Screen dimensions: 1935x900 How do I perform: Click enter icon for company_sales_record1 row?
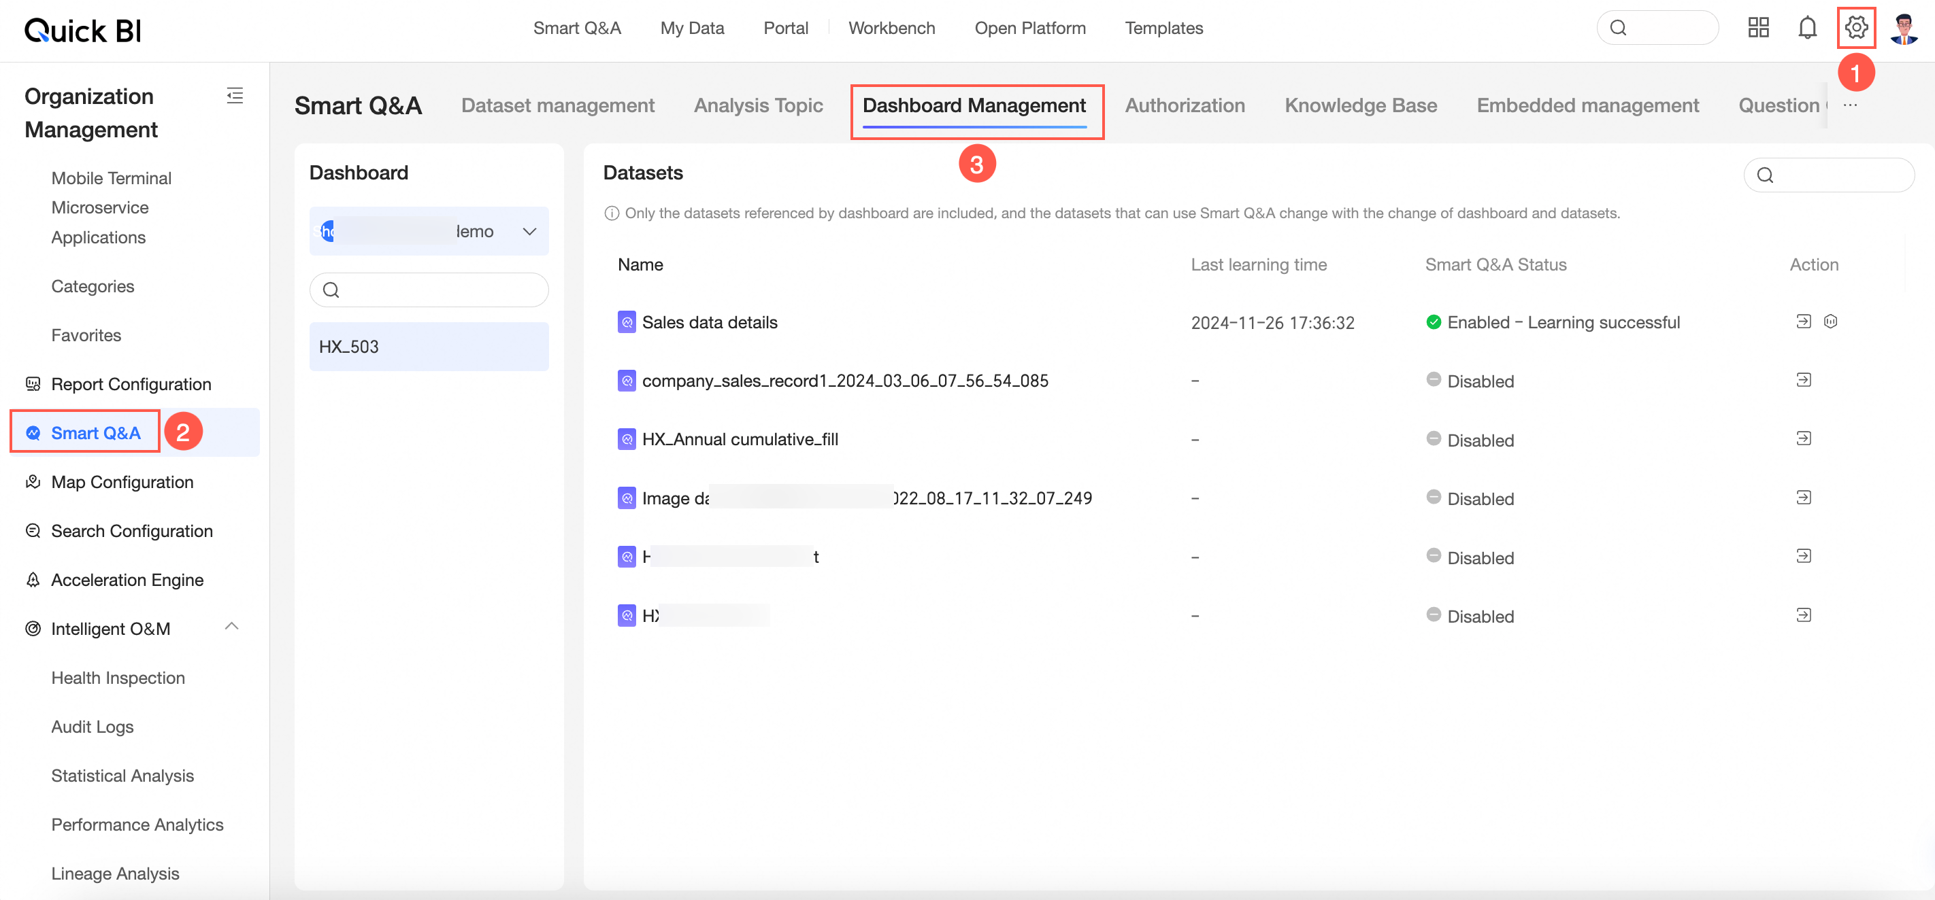pyautogui.click(x=1804, y=380)
